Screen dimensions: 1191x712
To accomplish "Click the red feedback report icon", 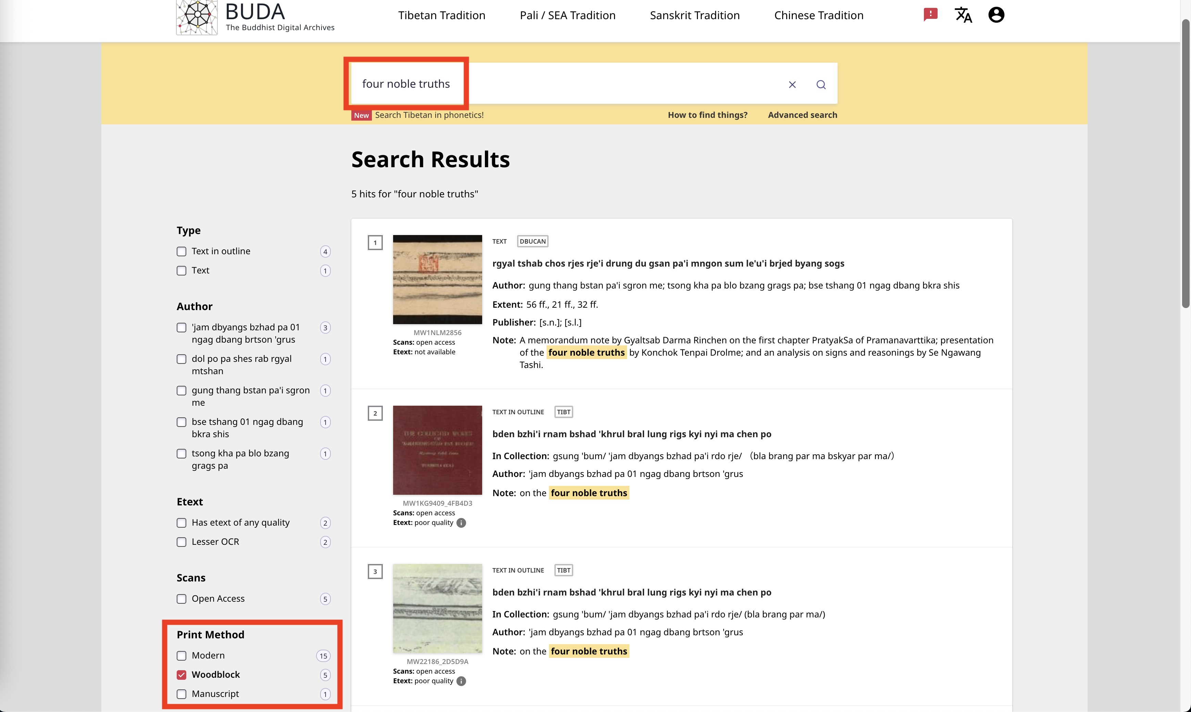I will tap(930, 14).
